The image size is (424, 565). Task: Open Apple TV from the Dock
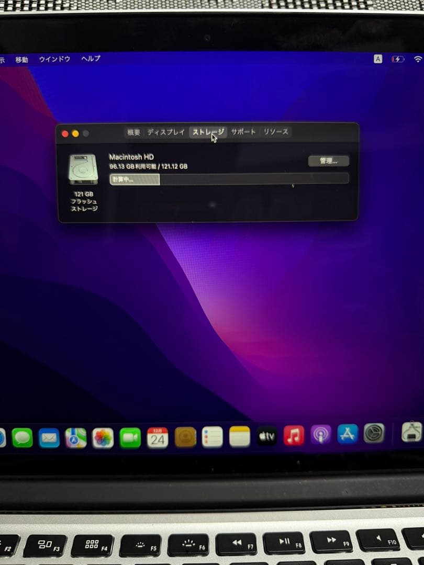pyautogui.click(x=267, y=437)
